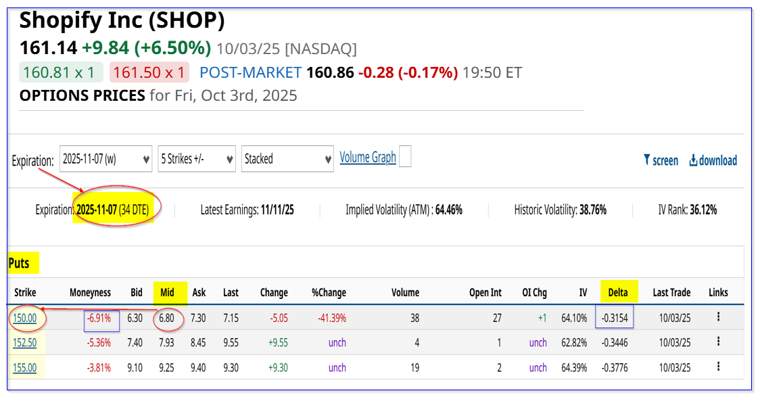Image resolution: width=762 pixels, height=395 pixels.
Task: Open links menu for 150.00 strike row
Action: (x=718, y=317)
